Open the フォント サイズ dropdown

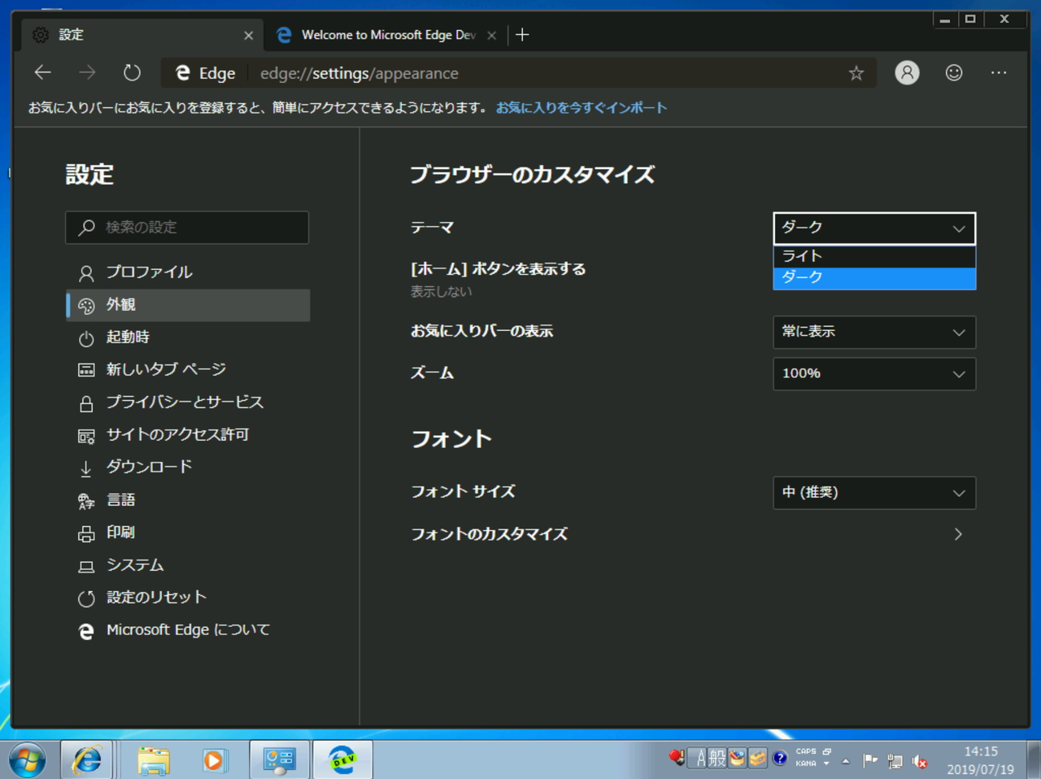click(x=873, y=493)
